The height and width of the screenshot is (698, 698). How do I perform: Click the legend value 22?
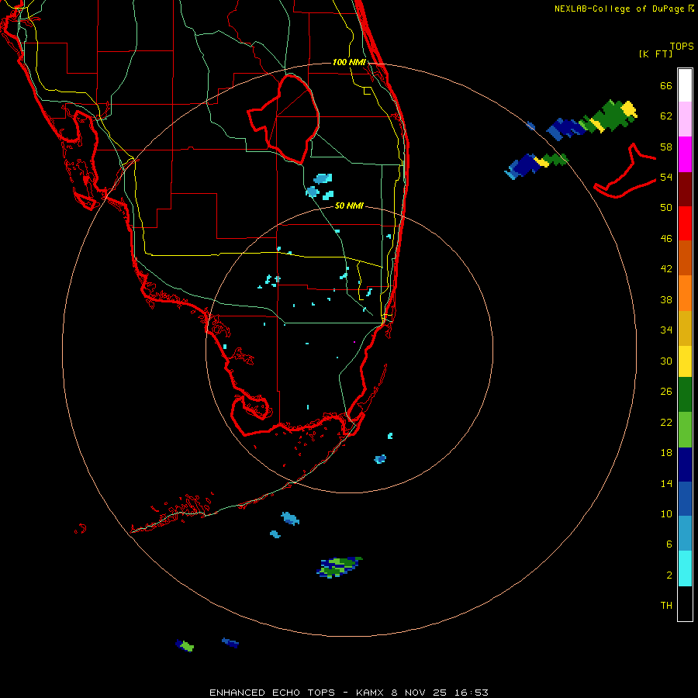[666, 422]
